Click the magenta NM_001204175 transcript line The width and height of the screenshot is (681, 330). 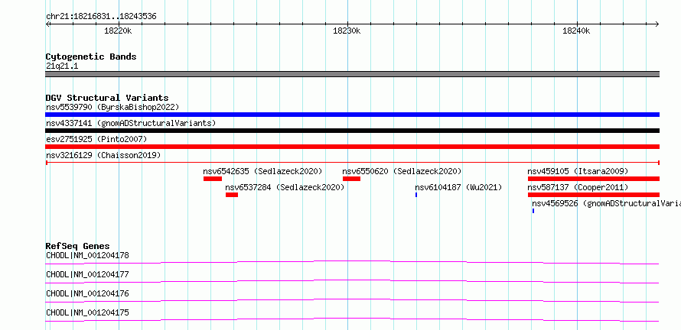coord(352,319)
